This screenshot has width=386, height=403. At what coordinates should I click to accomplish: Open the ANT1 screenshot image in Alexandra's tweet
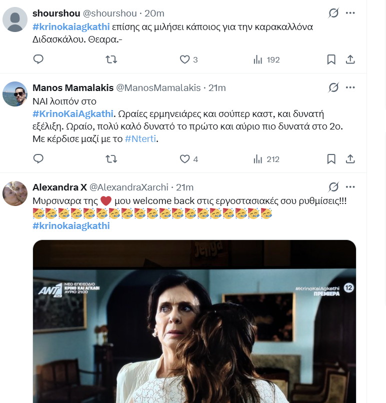(x=194, y=321)
